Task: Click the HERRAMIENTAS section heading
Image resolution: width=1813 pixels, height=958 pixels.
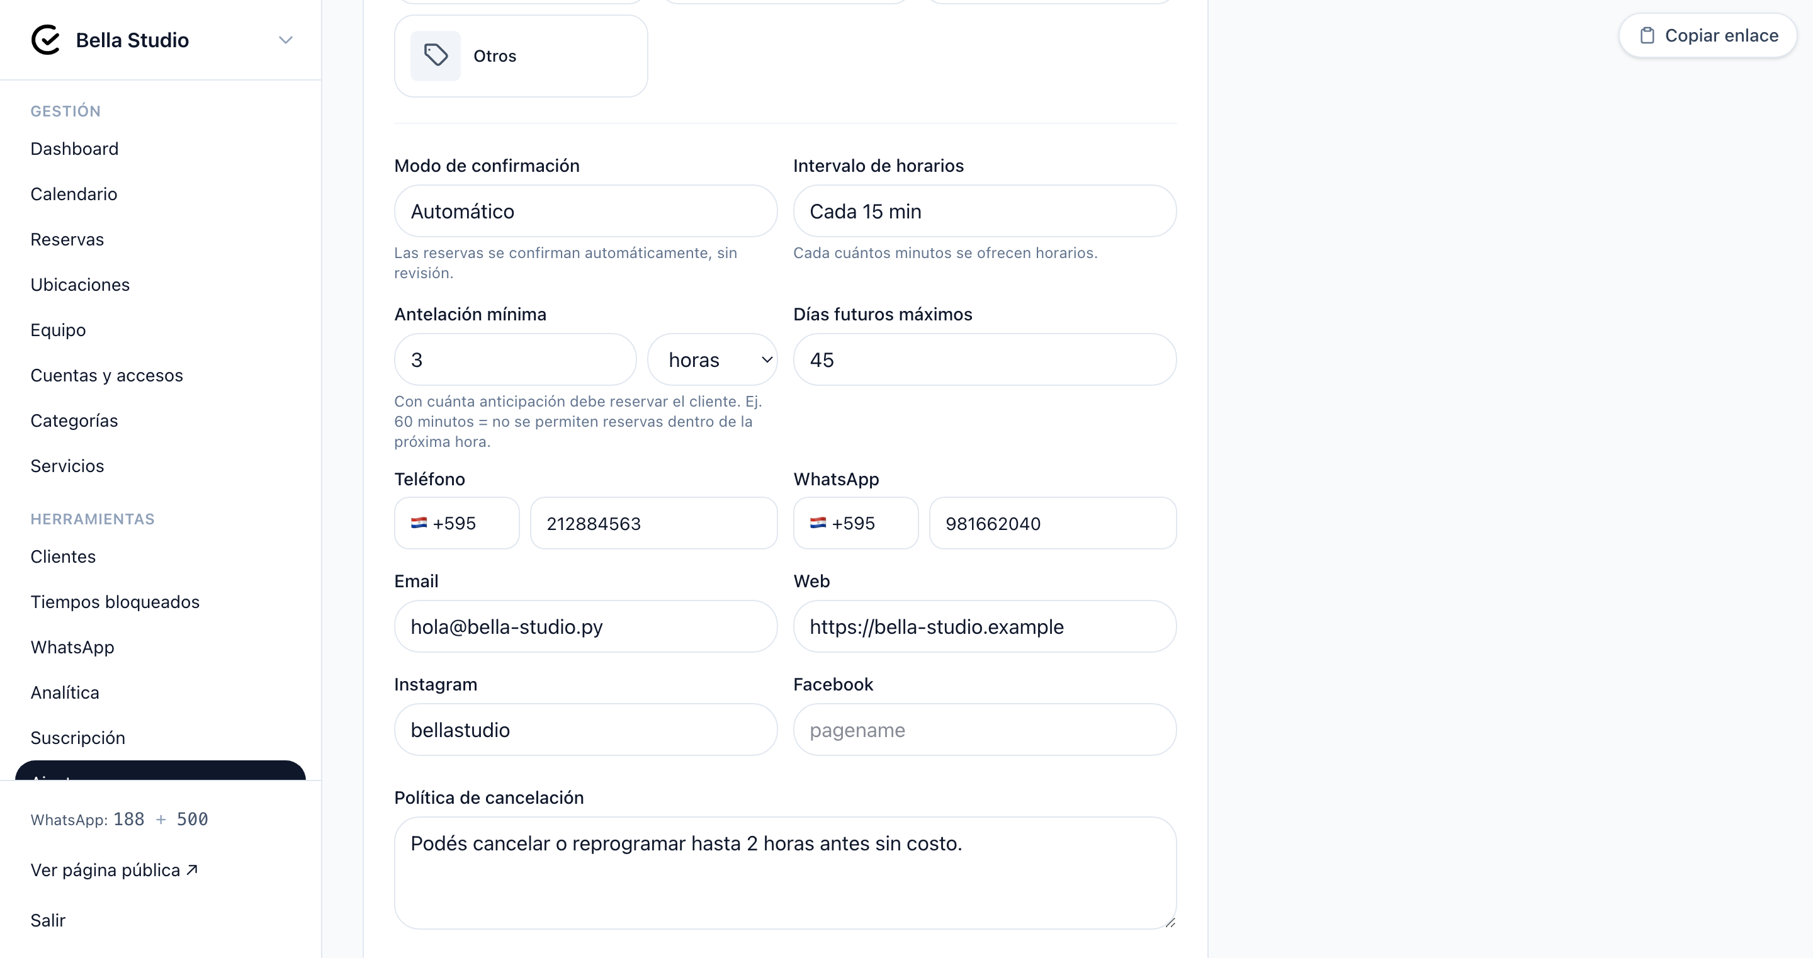Action: click(x=93, y=519)
